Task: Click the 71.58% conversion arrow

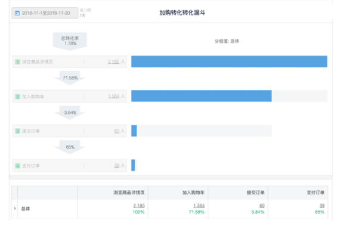Action: pos(70,78)
